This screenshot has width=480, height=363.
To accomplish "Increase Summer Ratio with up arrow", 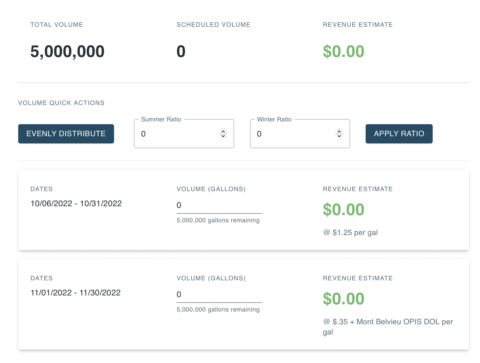I will (x=223, y=131).
